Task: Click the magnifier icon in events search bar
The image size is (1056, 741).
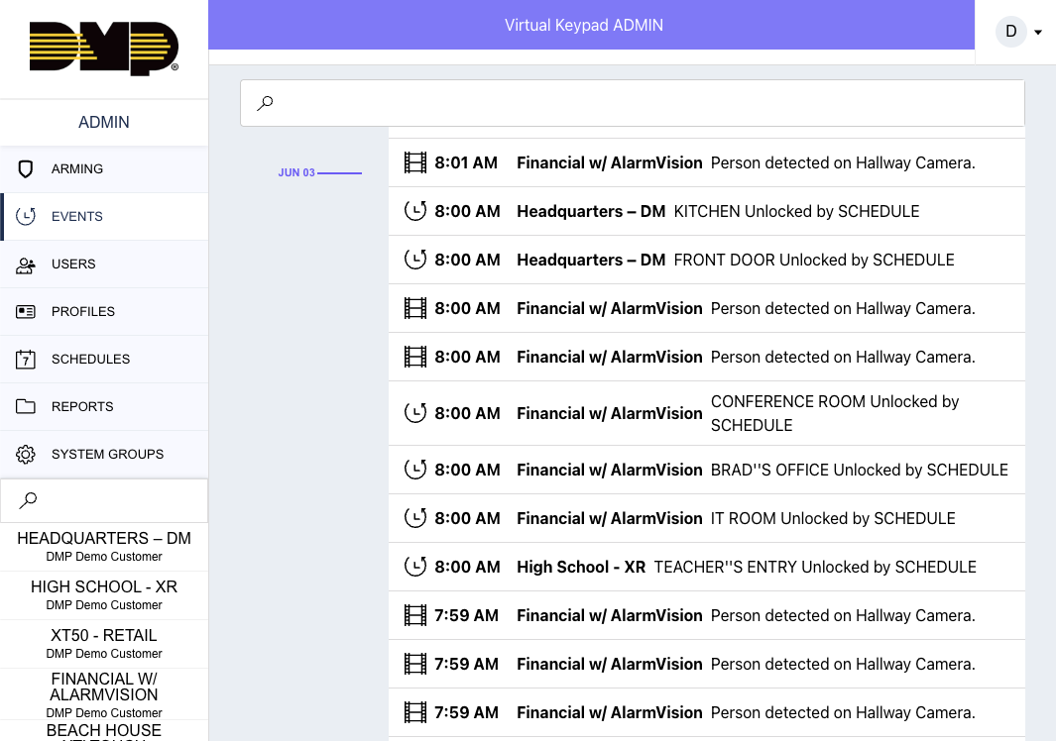Action: 266,103
